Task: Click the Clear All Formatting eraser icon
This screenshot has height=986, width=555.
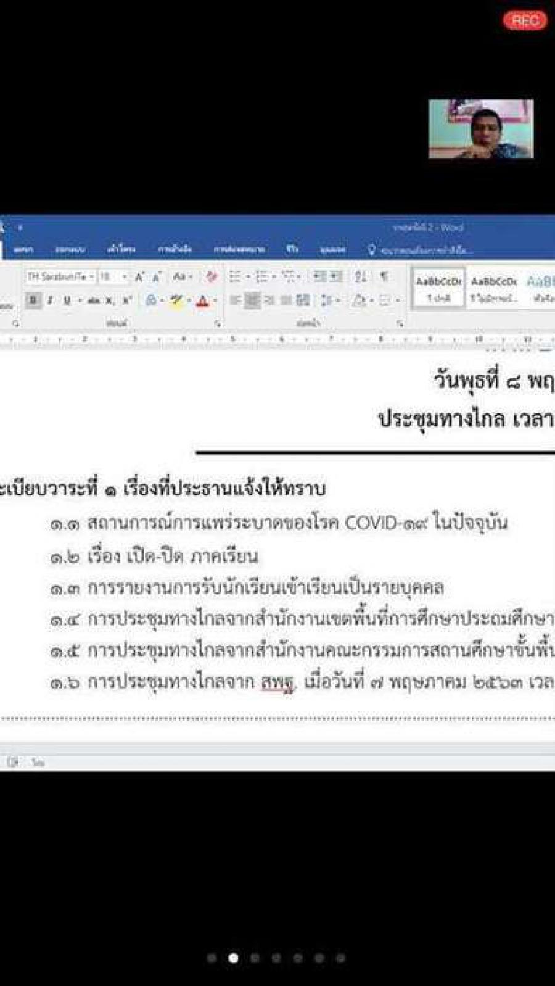Action: pyautogui.click(x=212, y=276)
